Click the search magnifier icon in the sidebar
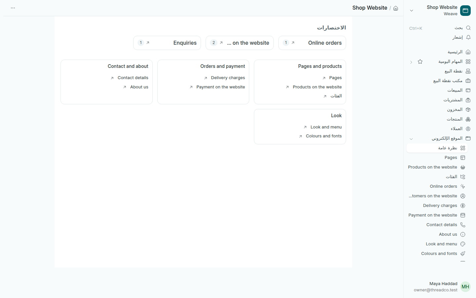Image resolution: width=476 pixels, height=298 pixels. tap(468, 28)
